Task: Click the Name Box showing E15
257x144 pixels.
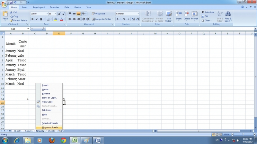Action: click(14, 29)
